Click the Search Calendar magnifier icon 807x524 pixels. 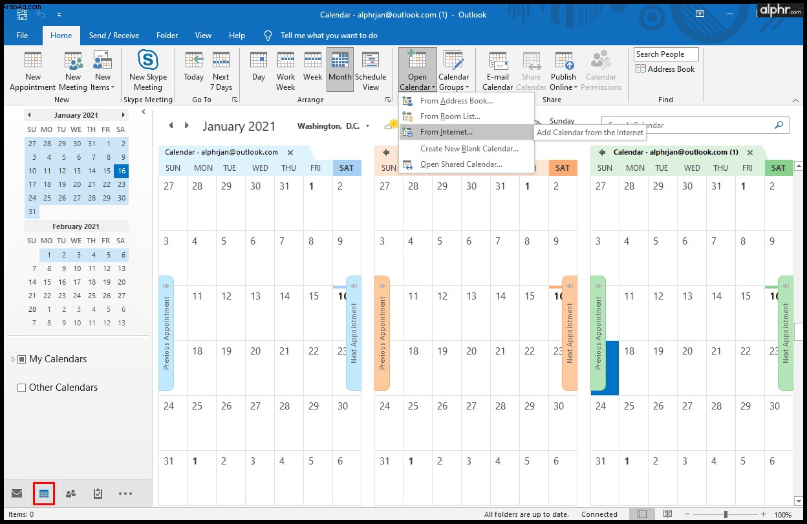779,126
